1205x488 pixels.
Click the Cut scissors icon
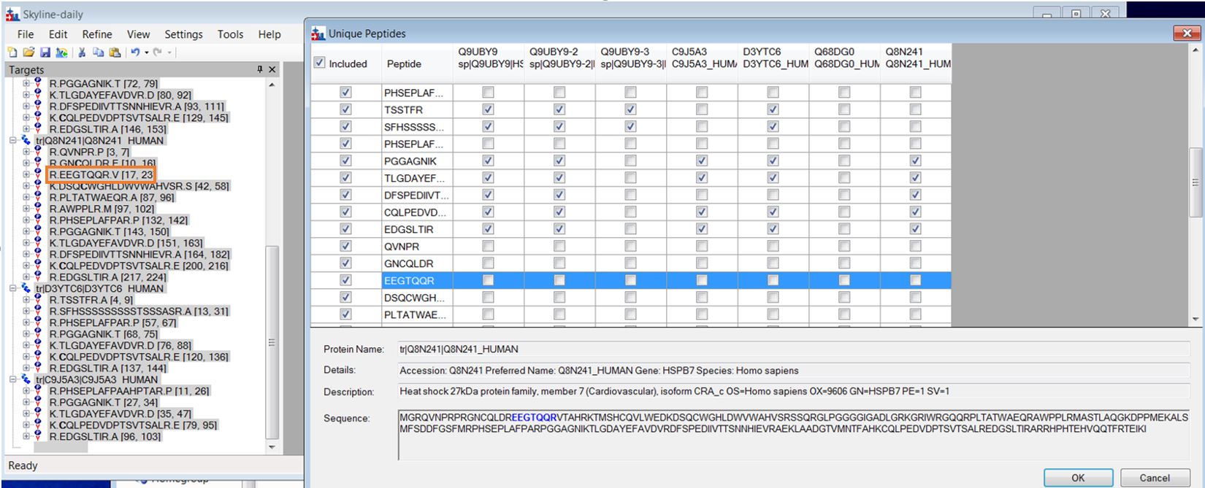[x=82, y=53]
